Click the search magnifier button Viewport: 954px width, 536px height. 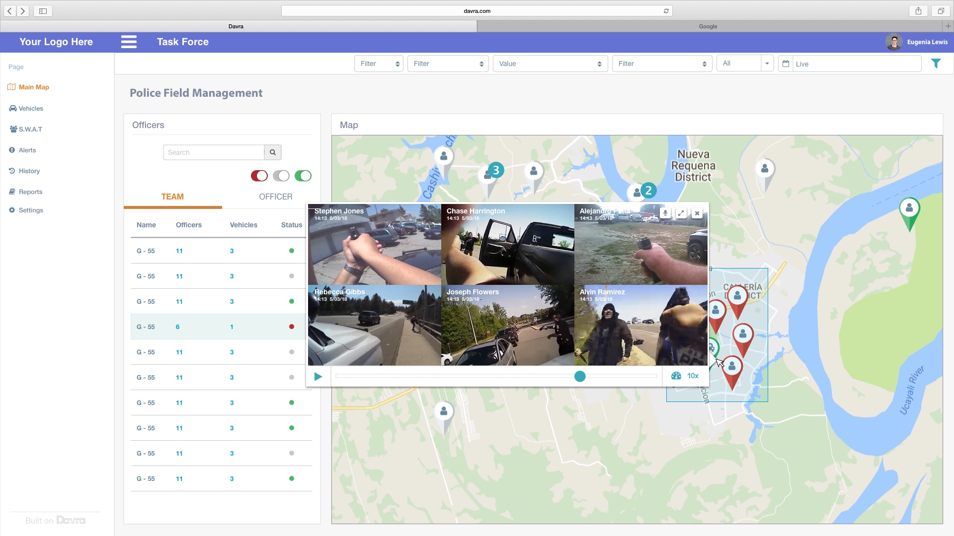(273, 152)
